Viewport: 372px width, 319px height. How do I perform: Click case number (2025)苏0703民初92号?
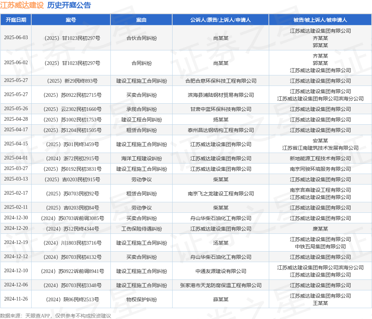(x=72, y=194)
